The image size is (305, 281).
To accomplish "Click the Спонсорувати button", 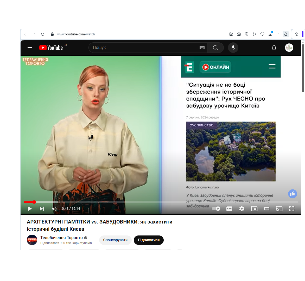I will point(115,240).
